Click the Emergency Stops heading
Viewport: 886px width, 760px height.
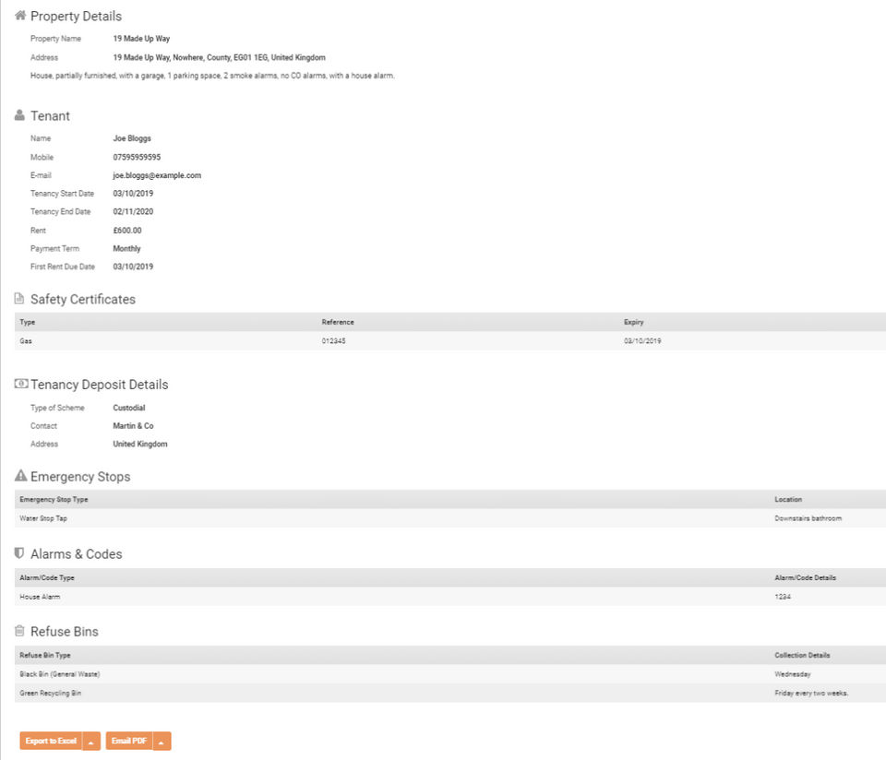(80, 477)
